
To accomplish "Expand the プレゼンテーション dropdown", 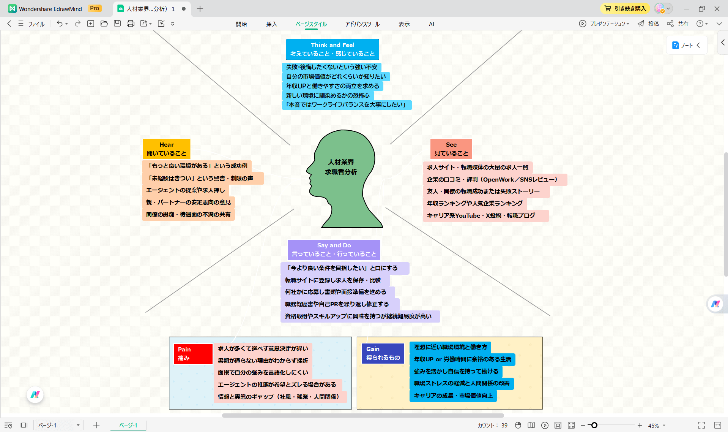I will tap(628, 24).
